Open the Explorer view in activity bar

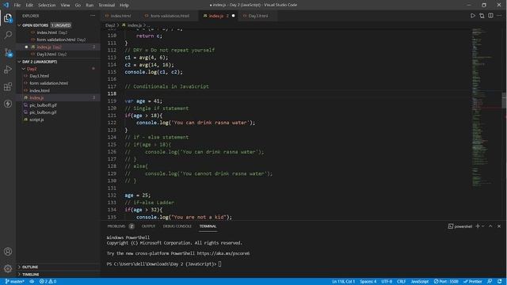point(8,17)
